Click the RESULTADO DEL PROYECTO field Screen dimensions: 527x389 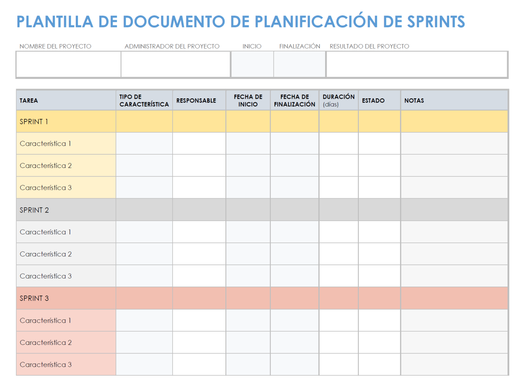pos(417,64)
